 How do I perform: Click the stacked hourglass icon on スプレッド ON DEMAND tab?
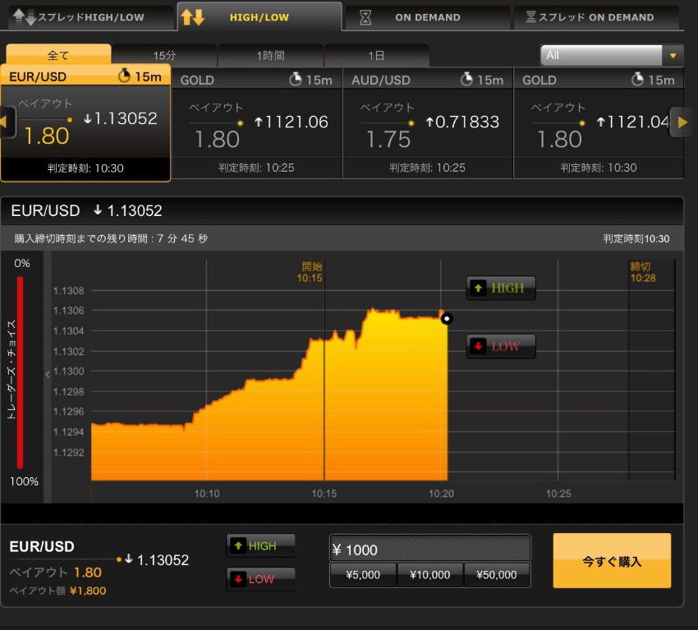coord(530,17)
